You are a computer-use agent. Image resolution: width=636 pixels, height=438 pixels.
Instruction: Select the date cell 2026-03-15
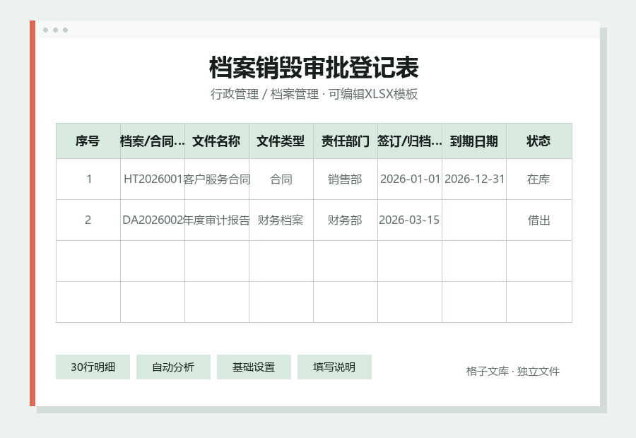(410, 220)
